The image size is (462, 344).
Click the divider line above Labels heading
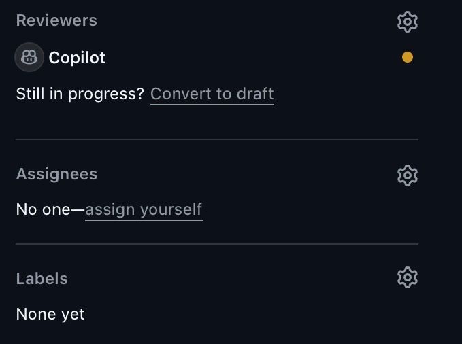click(216, 243)
